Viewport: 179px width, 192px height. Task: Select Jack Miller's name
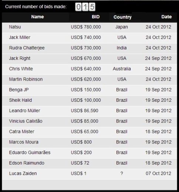(x=20, y=38)
